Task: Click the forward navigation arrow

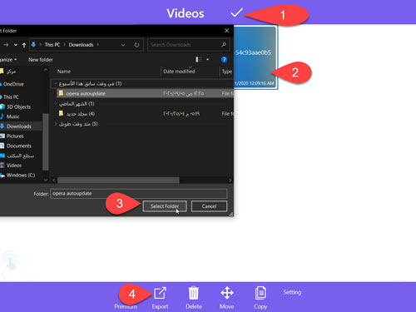Action: click(6, 45)
